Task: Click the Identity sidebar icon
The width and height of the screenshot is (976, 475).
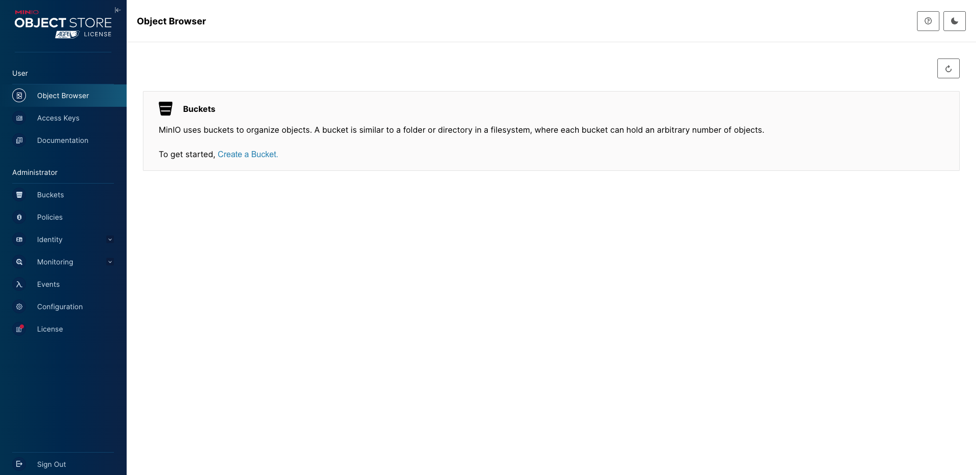Action: (x=19, y=240)
